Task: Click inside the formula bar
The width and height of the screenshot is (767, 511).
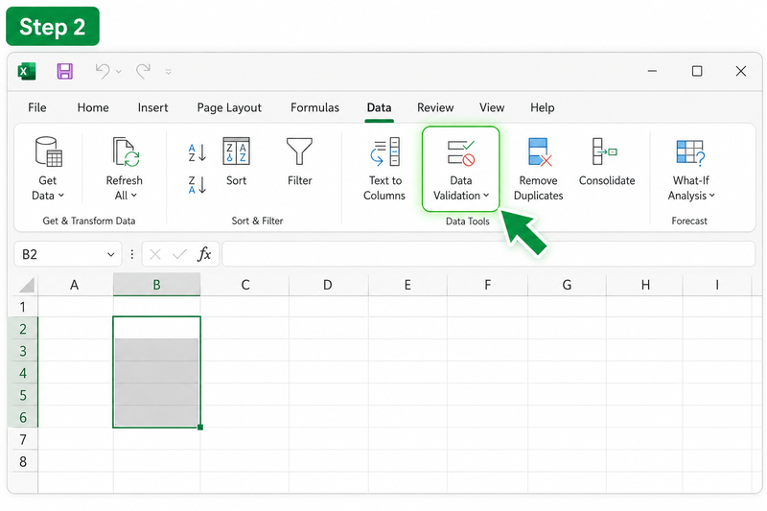Action: (488, 254)
